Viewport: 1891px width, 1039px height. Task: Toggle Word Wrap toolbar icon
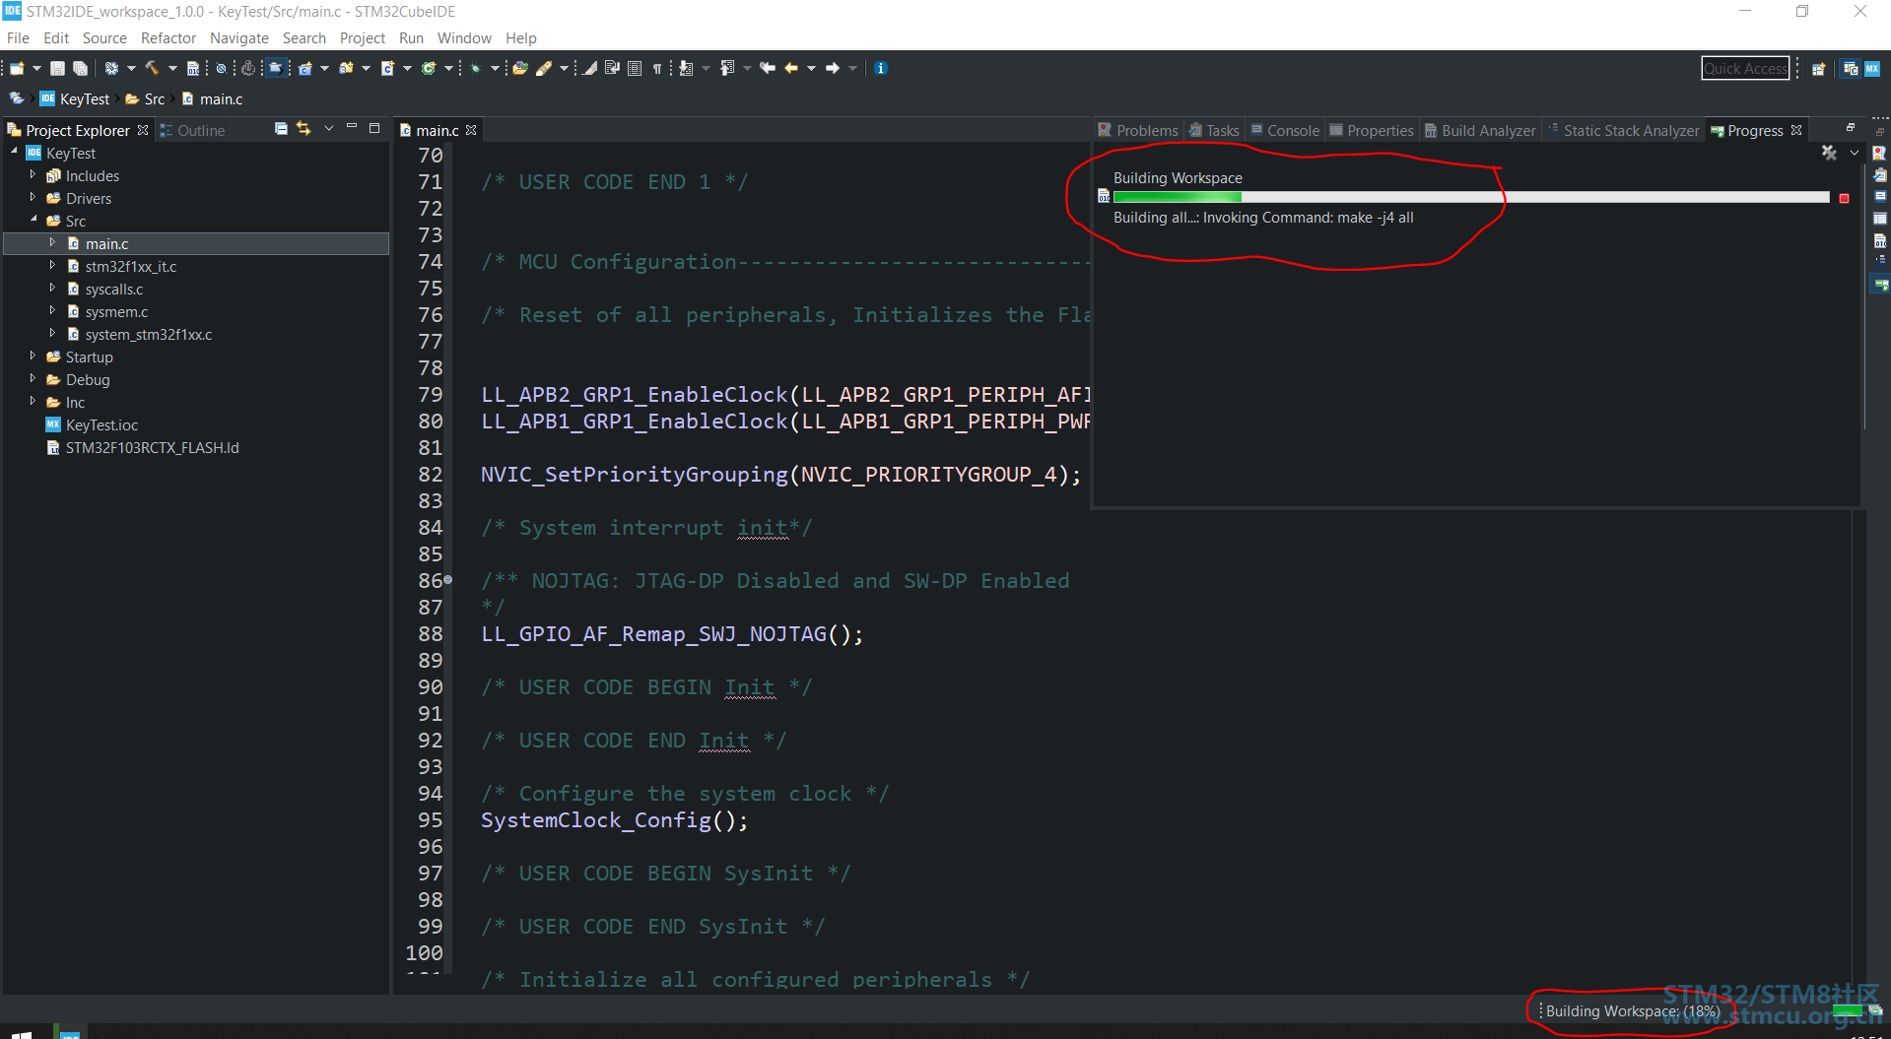pos(612,68)
